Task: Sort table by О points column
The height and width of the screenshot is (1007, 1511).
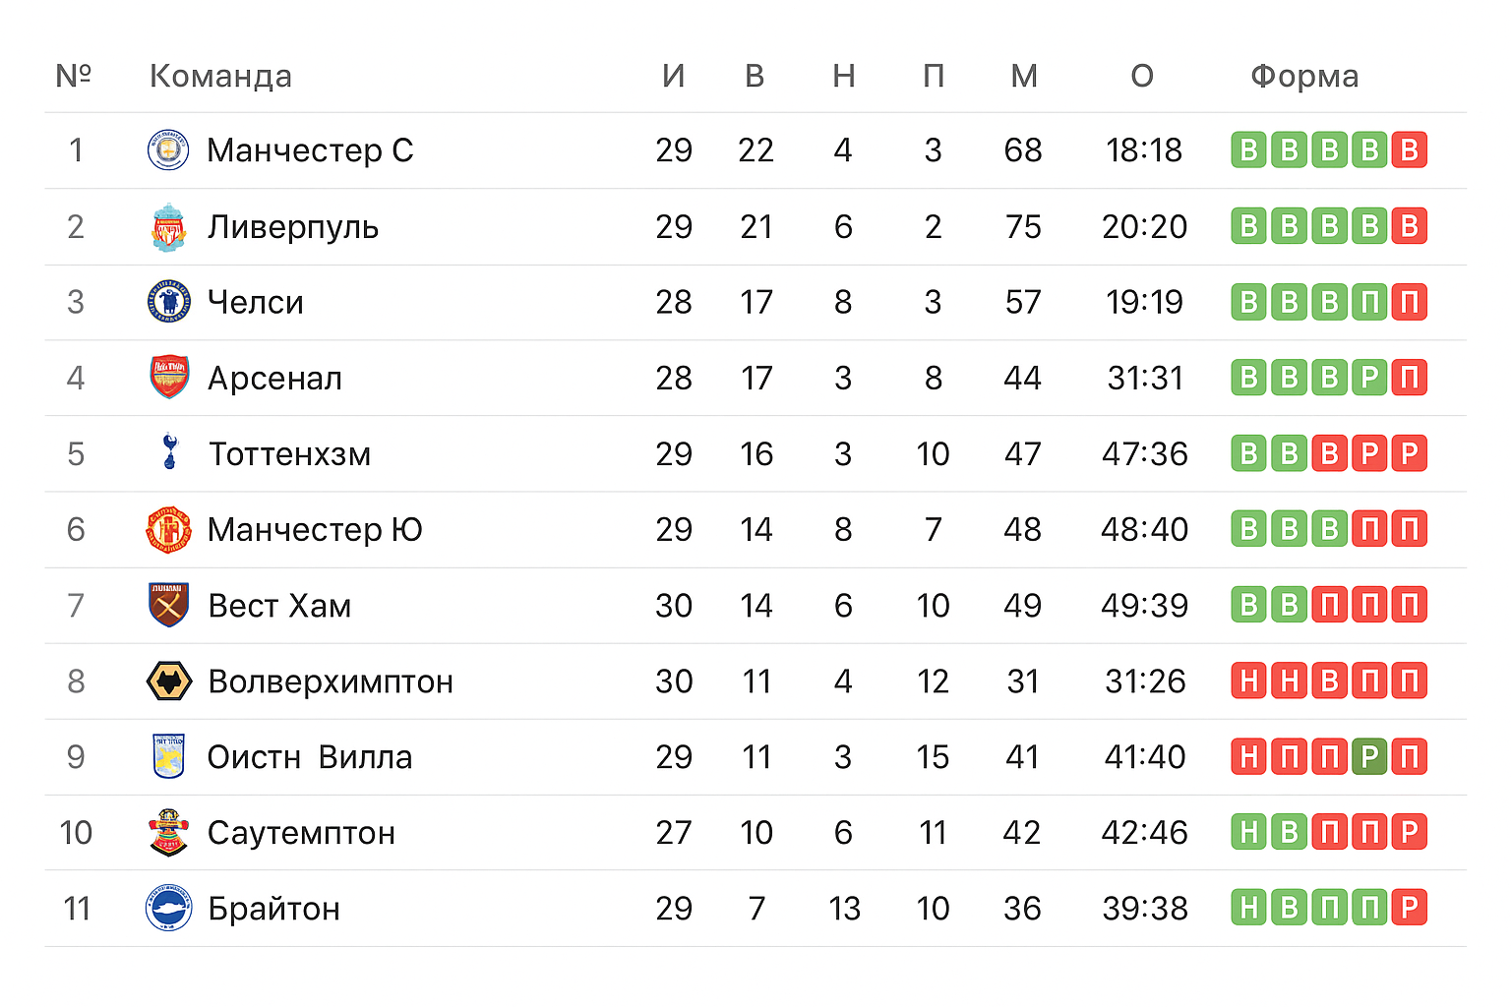Action: (1141, 77)
